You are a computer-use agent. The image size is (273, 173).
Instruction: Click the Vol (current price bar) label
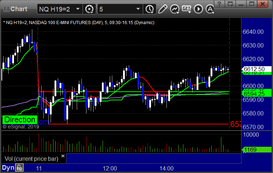[31, 159]
